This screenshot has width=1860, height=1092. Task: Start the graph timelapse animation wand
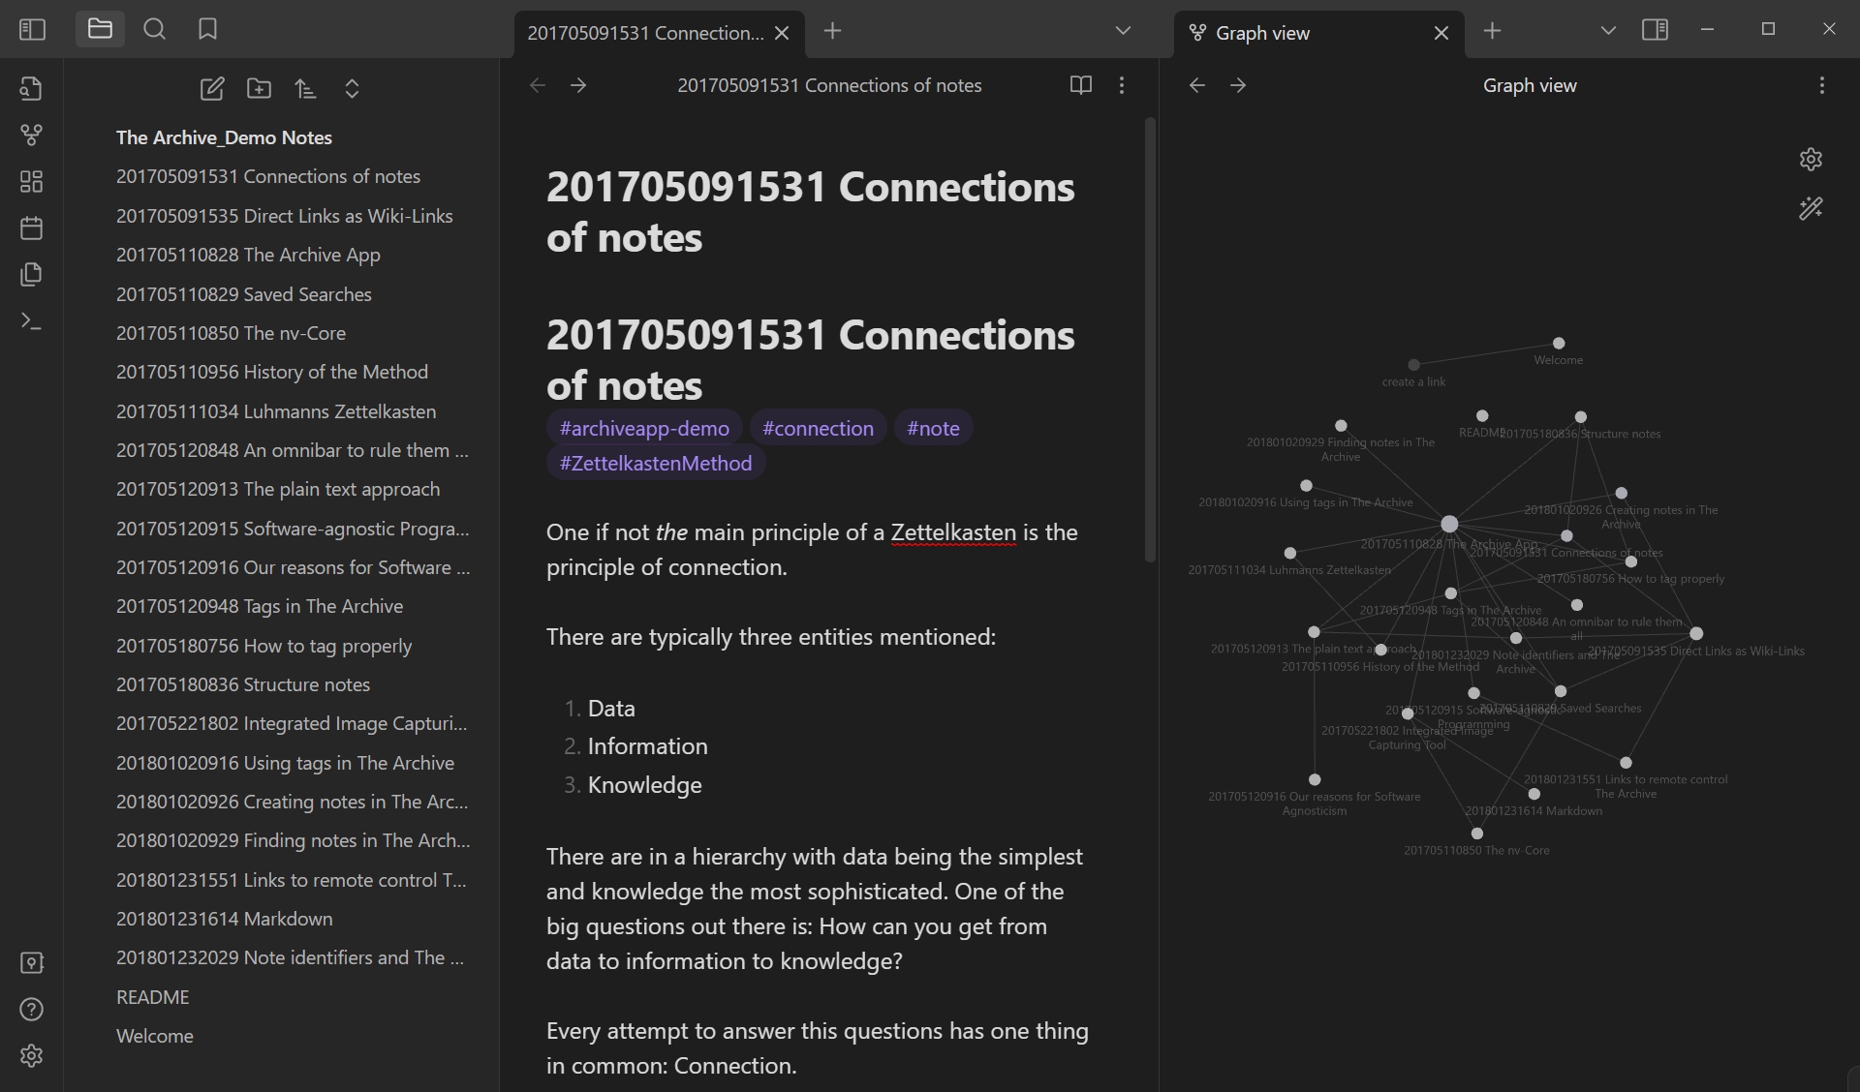pyautogui.click(x=1811, y=208)
